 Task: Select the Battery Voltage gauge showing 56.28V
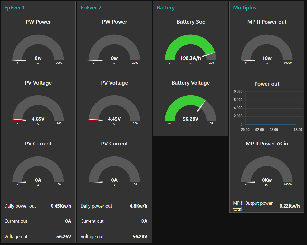coord(190,110)
